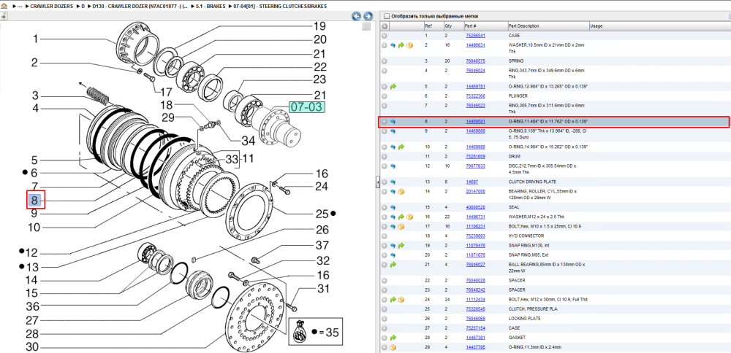Open the '---' breadcrumb level

point(19,7)
